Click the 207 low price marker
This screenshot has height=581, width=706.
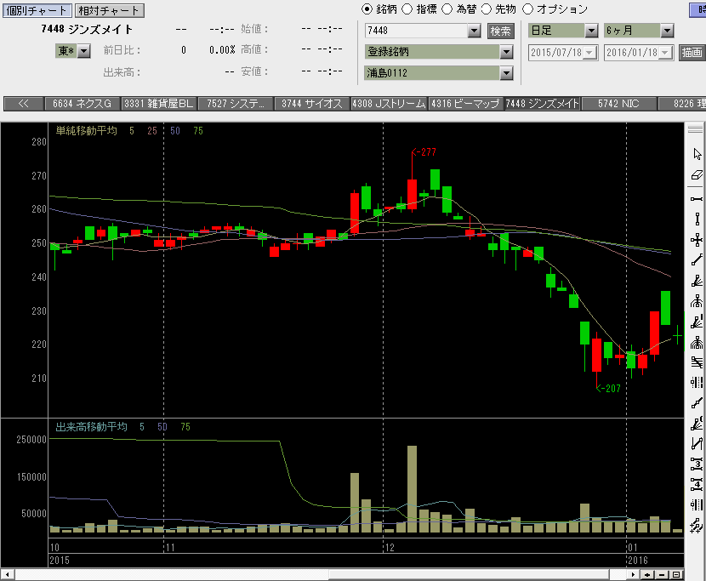608,388
